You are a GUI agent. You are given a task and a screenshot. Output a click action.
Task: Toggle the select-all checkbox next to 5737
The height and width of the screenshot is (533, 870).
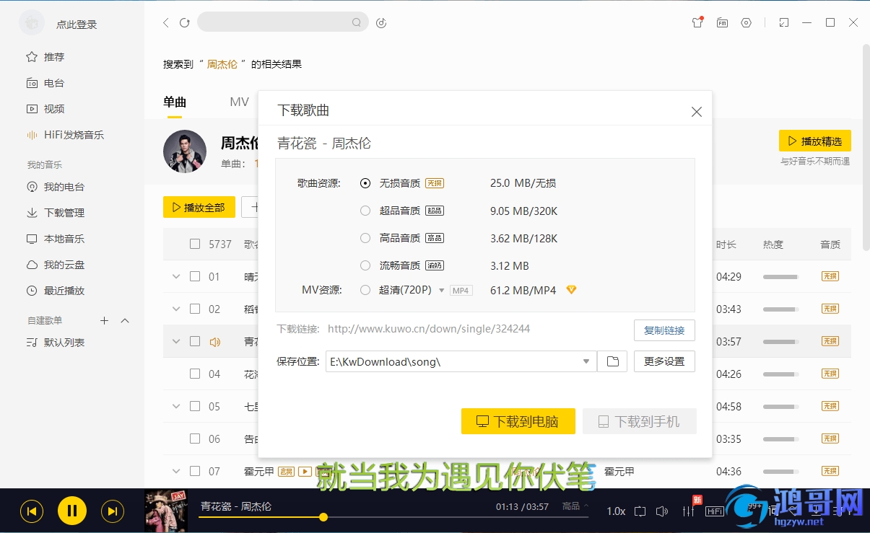[195, 244]
